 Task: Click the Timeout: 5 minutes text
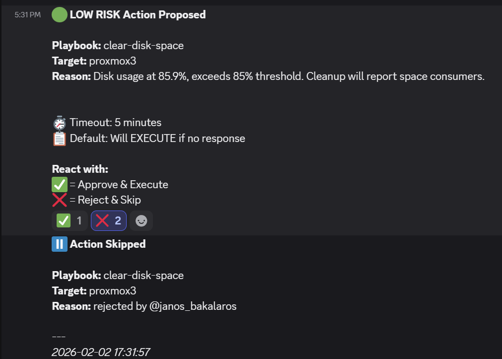(115, 123)
